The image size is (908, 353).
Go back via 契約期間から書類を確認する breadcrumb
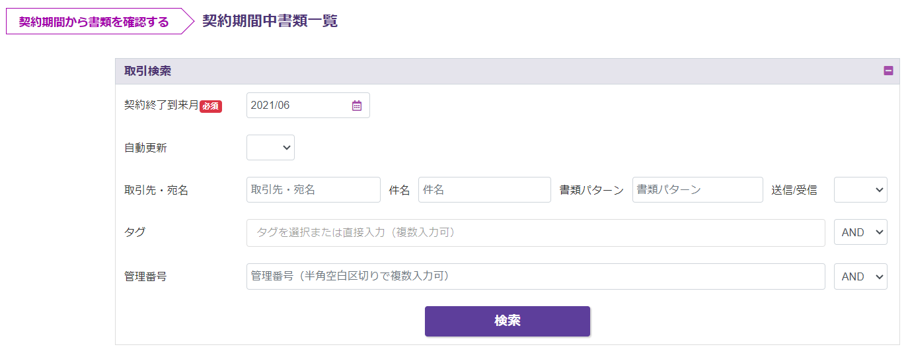[x=94, y=22]
